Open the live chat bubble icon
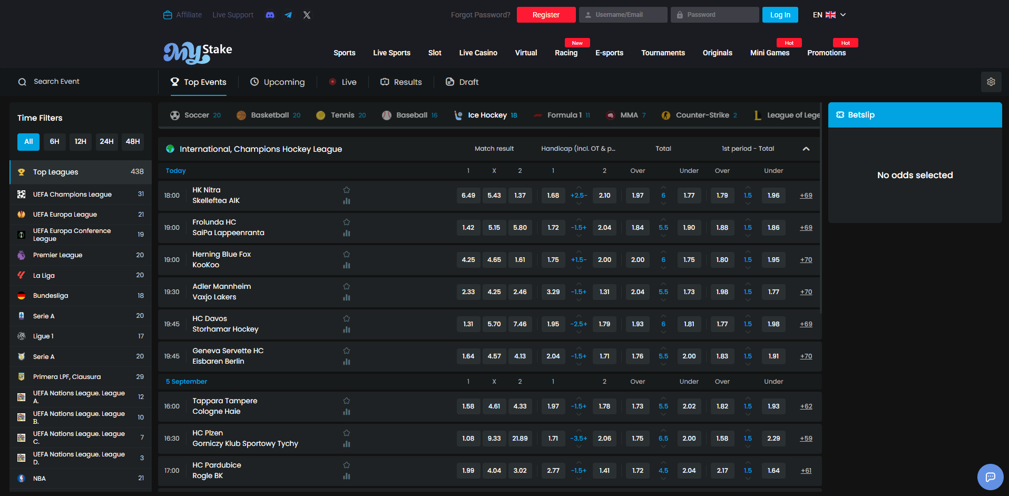 click(990, 477)
